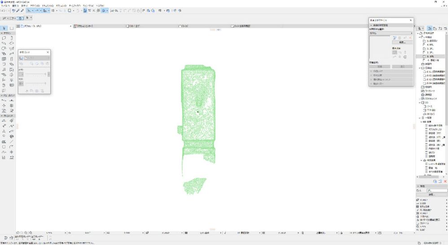Toggle the highlighted Trace reference button
The height and width of the screenshot is (245, 448).
click(x=85, y=11)
